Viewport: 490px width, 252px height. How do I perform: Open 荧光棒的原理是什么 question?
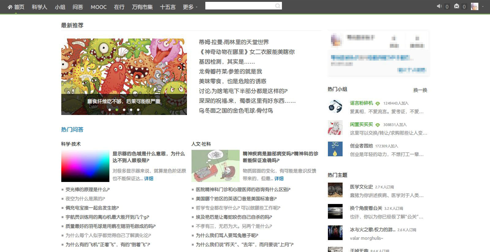[88, 190]
